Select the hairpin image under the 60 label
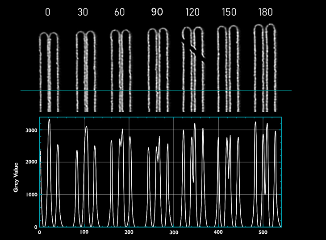The width and height of the screenshot is (326, 240). [121, 71]
